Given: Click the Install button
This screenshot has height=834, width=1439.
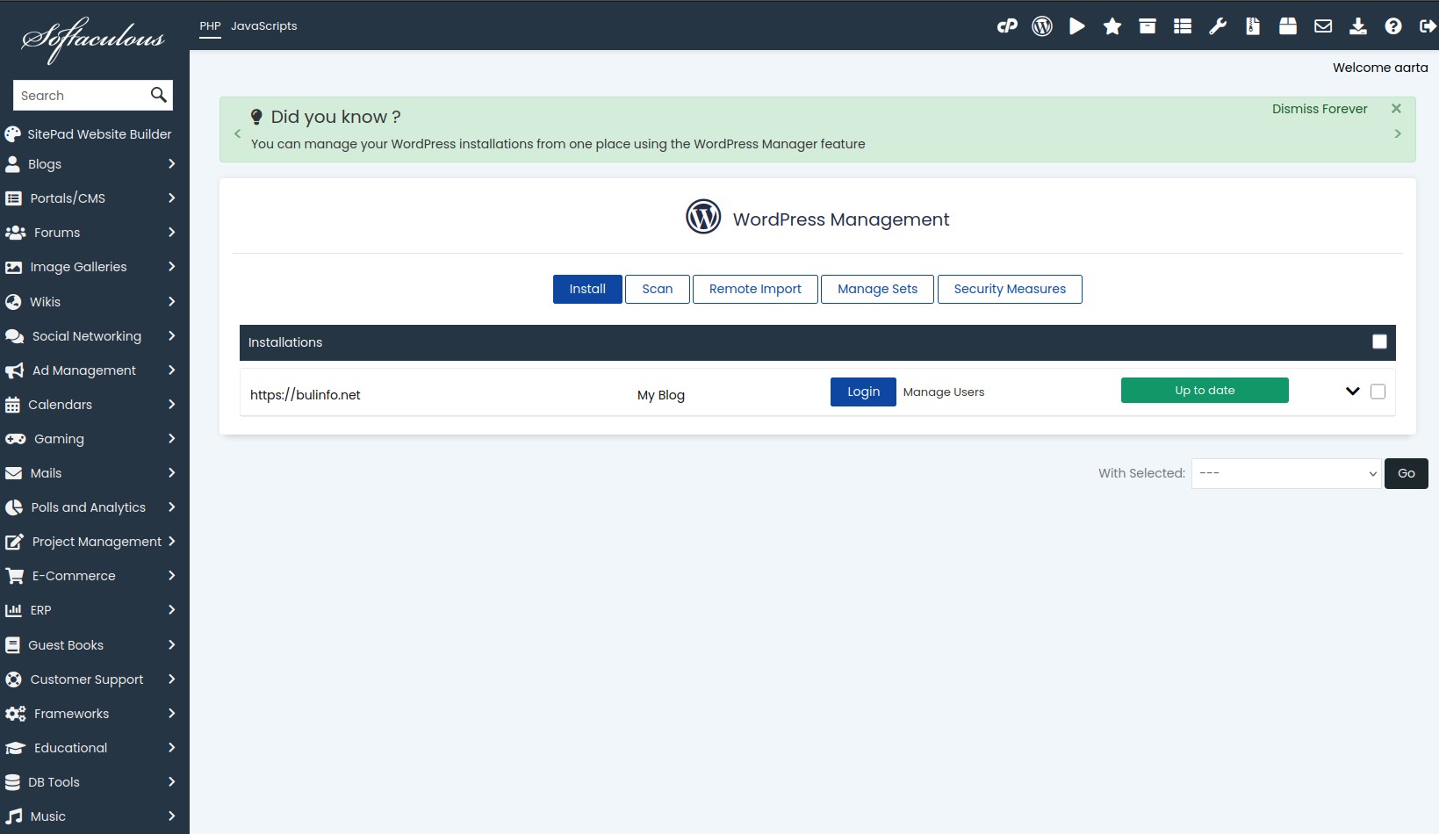Looking at the screenshot, I should (x=587, y=289).
